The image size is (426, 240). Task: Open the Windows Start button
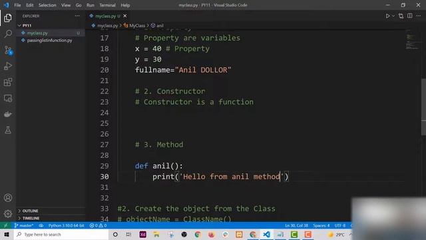point(7,234)
